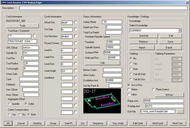Browse for Doit File with ellipsis button

pyautogui.click(x=180, y=111)
